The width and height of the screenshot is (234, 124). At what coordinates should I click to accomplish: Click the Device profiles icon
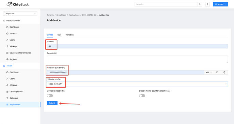tap(7, 92)
